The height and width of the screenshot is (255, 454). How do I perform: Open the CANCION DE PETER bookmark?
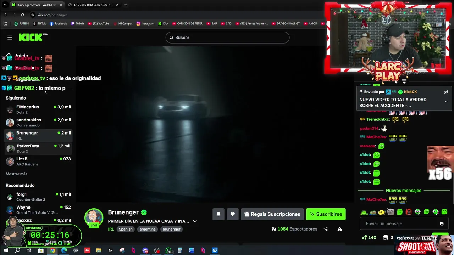tap(187, 24)
